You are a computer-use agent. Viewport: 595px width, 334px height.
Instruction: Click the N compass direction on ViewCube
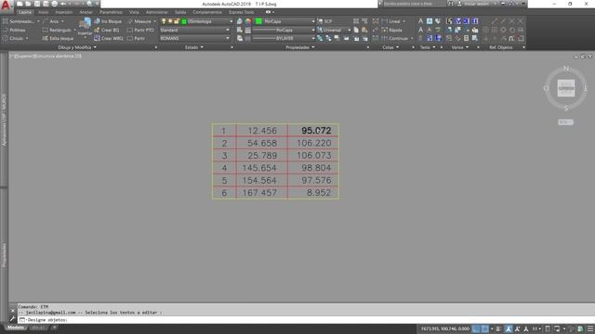click(x=566, y=69)
